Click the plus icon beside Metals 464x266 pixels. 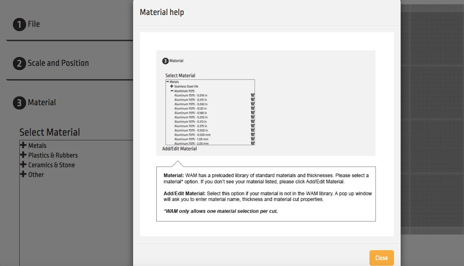23,145
